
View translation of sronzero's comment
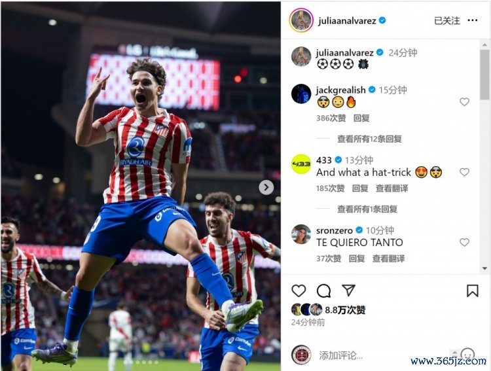388,258
